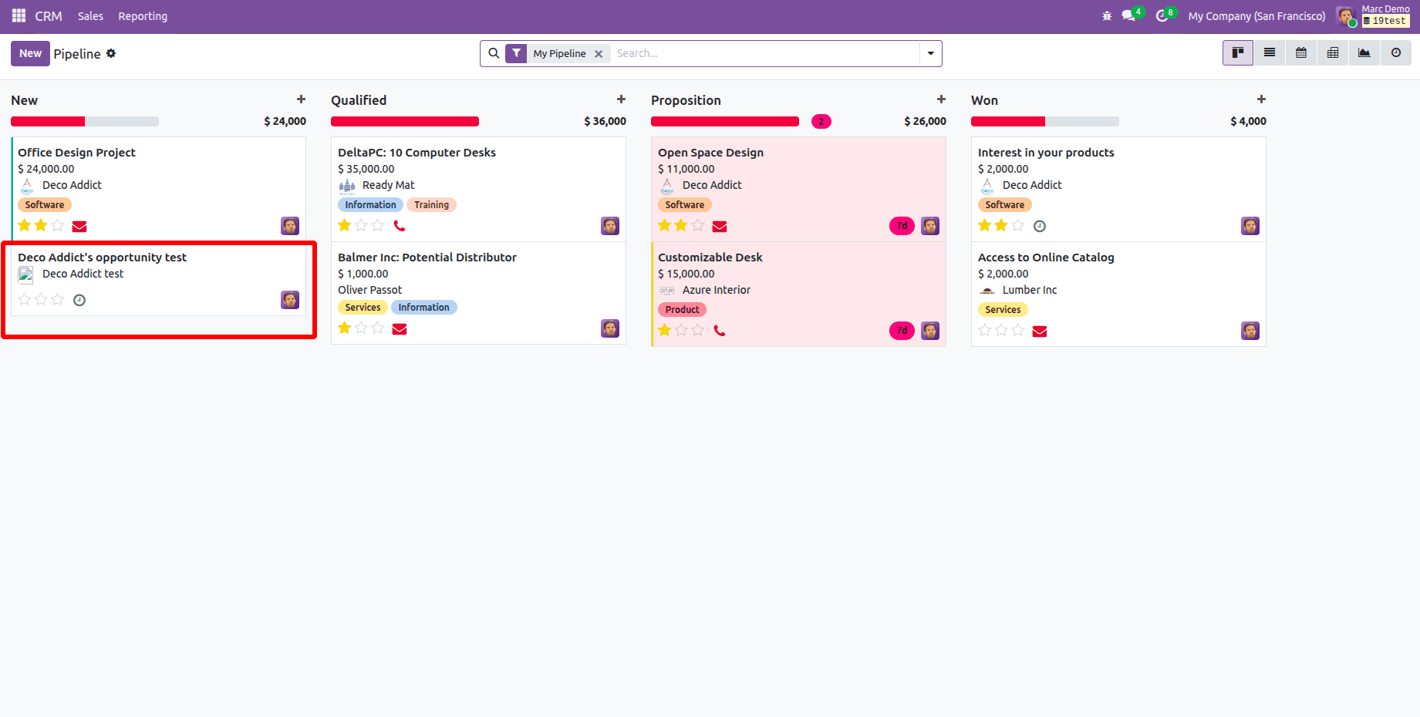Image resolution: width=1420 pixels, height=717 pixels.
Task: Click the New button to create a lead
Action: point(30,53)
